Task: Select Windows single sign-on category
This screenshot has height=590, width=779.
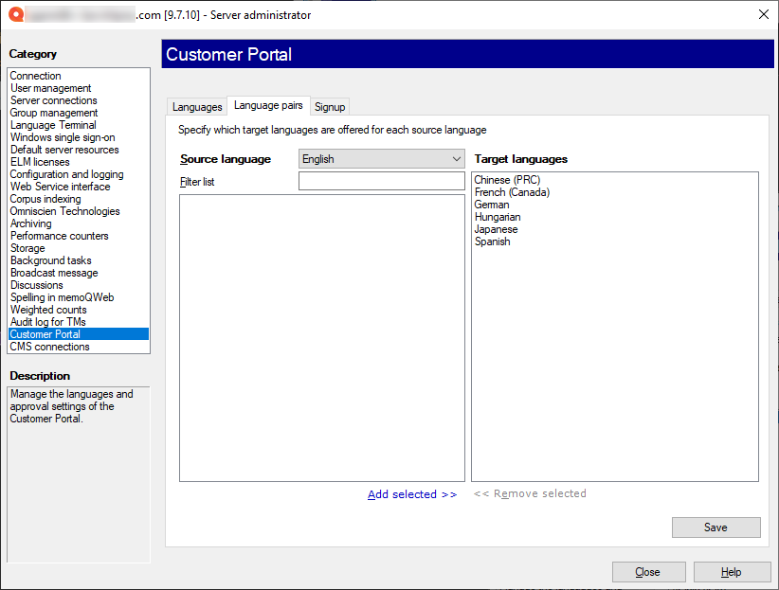Action: [63, 137]
